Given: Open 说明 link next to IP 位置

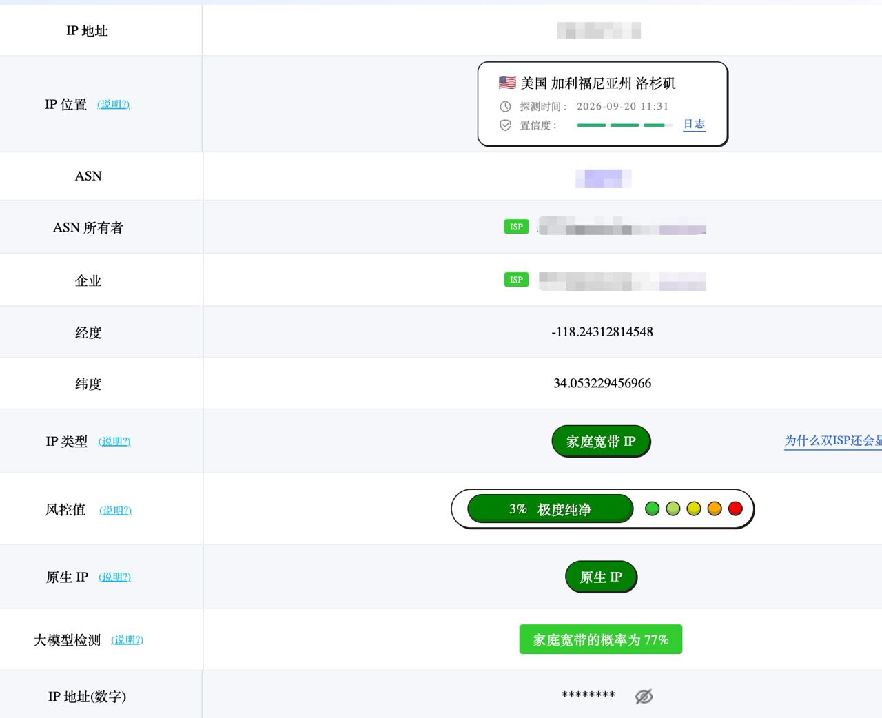Looking at the screenshot, I should point(114,104).
